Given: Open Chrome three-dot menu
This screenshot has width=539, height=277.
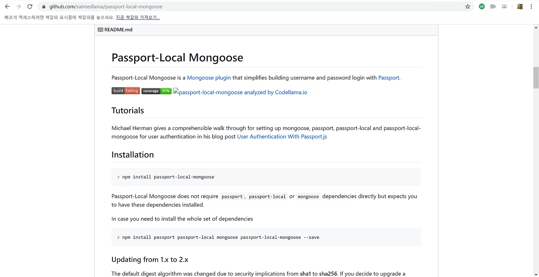Looking at the screenshot, I should point(532,6).
